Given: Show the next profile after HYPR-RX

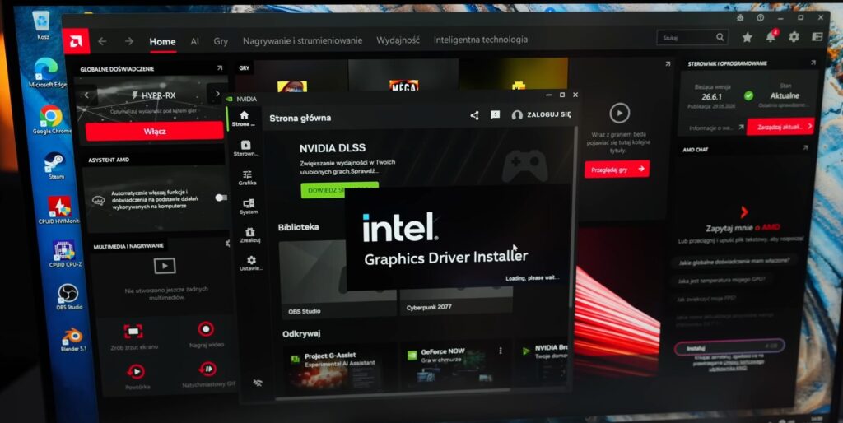Looking at the screenshot, I should tap(217, 94).
